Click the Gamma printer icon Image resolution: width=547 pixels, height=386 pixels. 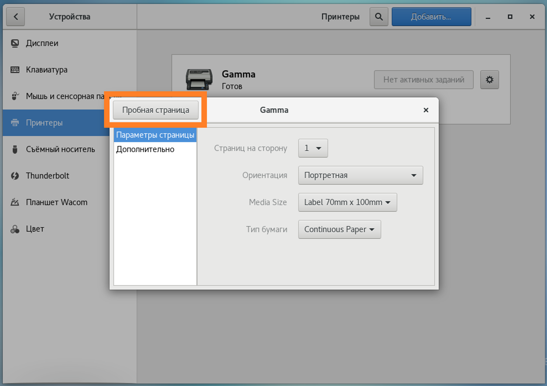click(x=199, y=79)
